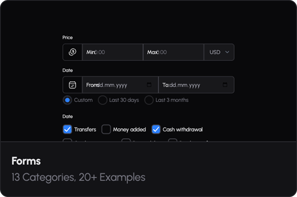This screenshot has width=297, height=197.
Task: Click the "13 Categories, 20+ Examples" subtitle
Action: 78,177
